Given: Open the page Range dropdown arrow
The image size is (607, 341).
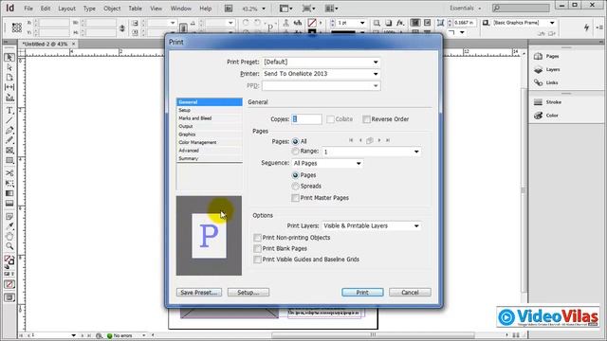Looking at the screenshot, I should 416,152.
